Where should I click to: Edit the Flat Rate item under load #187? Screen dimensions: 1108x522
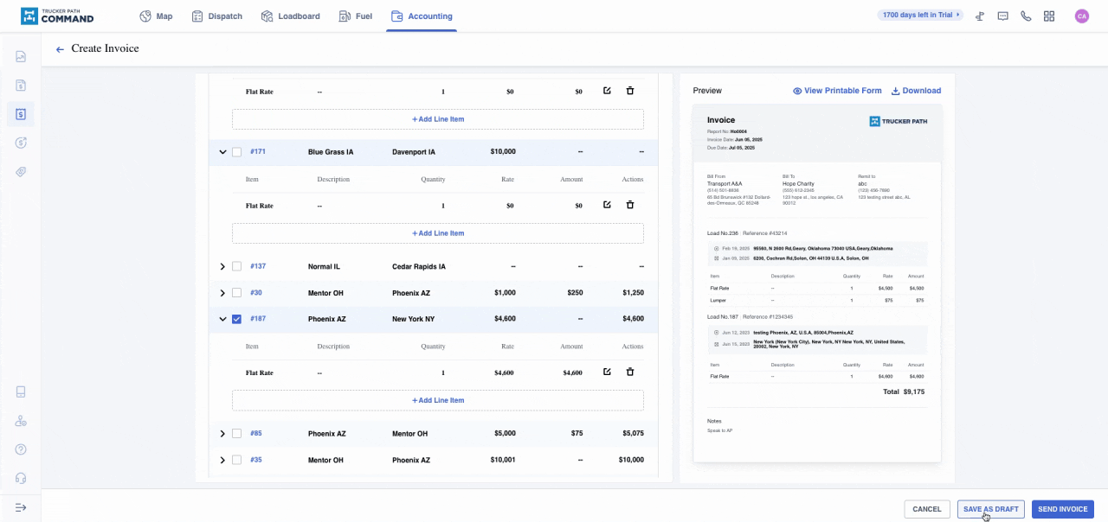tap(607, 372)
